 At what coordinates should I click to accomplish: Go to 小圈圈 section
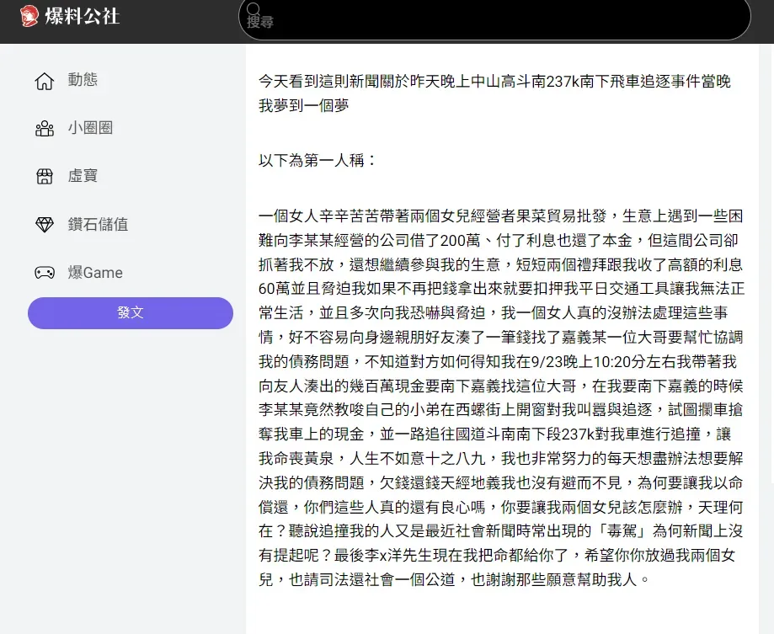[90, 128]
